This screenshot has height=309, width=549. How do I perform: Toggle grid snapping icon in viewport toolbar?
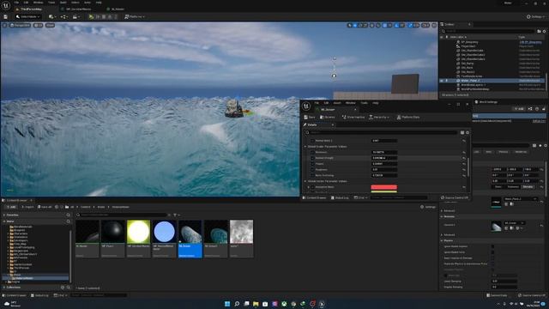pos(385,25)
